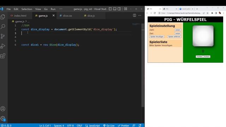Screen dimensions: 226x127
Task: Click ändern button next to Zahl
Action: click(x=178, y=30)
